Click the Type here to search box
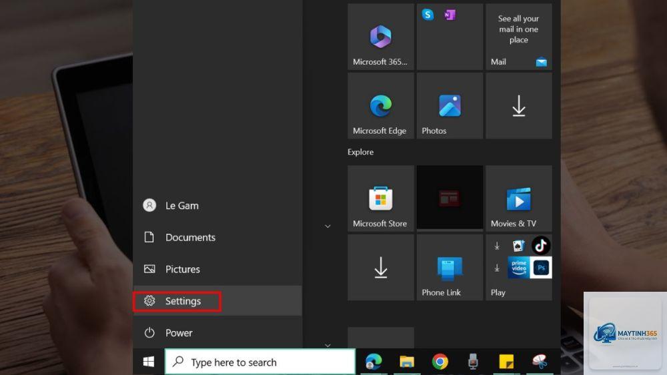This screenshot has width=667, height=375. click(260, 362)
